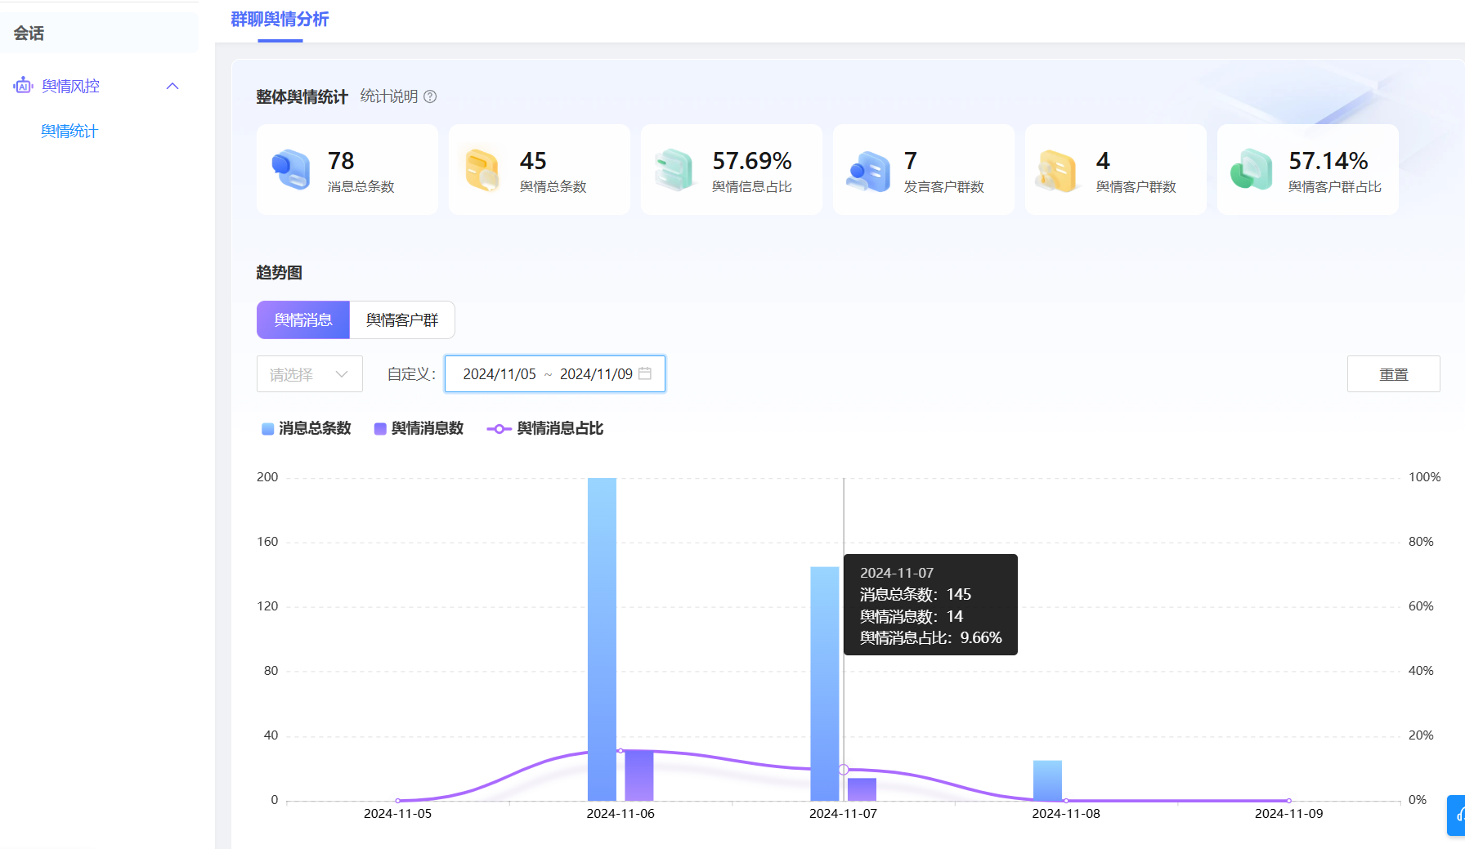Click the 统计说明 help question icon
The image size is (1465, 849).
click(430, 96)
